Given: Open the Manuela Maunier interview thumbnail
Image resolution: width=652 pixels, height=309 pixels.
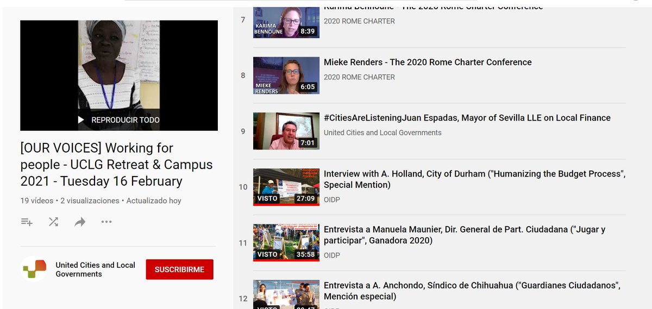Looking at the screenshot, I should (x=286, y=243).
